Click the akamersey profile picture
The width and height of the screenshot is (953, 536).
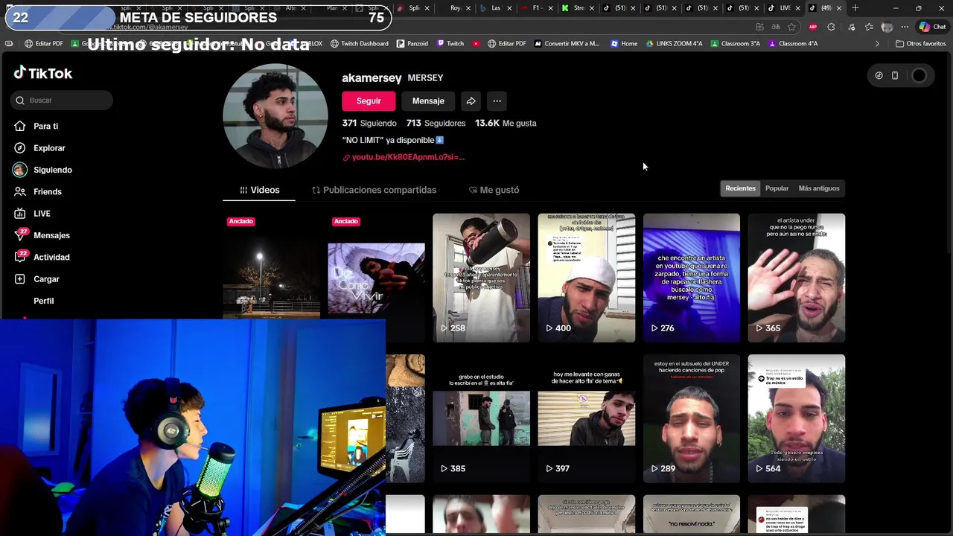(275, 116)
